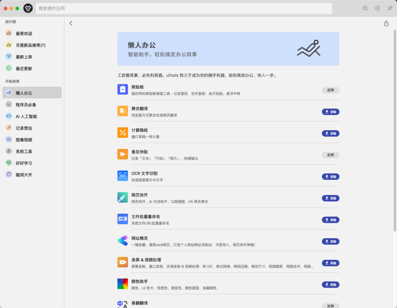
Task: Click the share icon at top right
Action: [386, 23]
